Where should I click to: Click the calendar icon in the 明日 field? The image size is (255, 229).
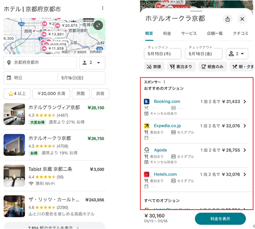(9, 78)
